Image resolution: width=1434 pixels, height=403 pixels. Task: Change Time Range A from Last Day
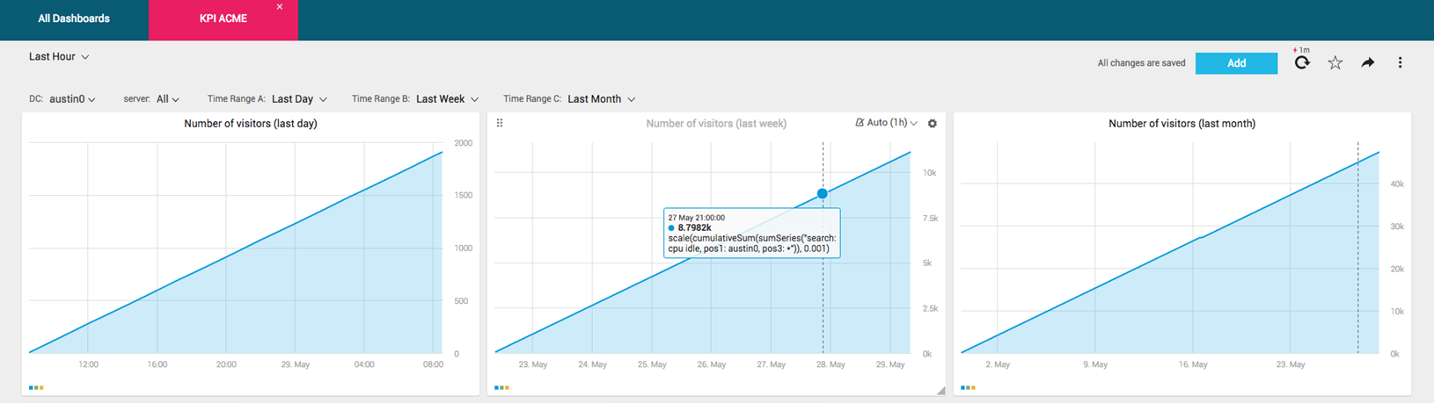pyautogui.click(x=299, y=99)
